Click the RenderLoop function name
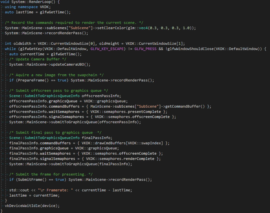 (42, 2)
